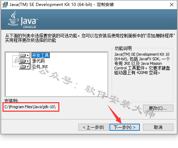Image resolution: width=178 pixels, height=148 pixels.
Task: Select the 公共 JRE tree item
Action: click(x=40, y=67)
